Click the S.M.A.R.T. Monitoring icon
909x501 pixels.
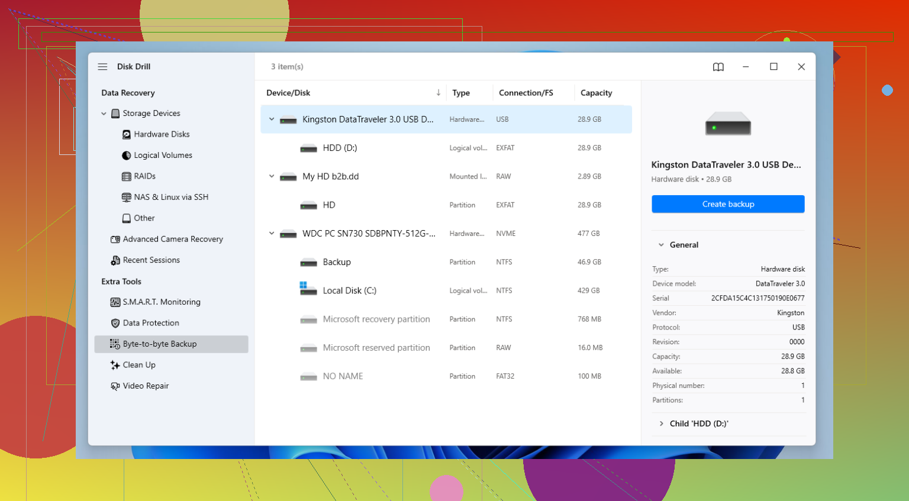[115, 302]
